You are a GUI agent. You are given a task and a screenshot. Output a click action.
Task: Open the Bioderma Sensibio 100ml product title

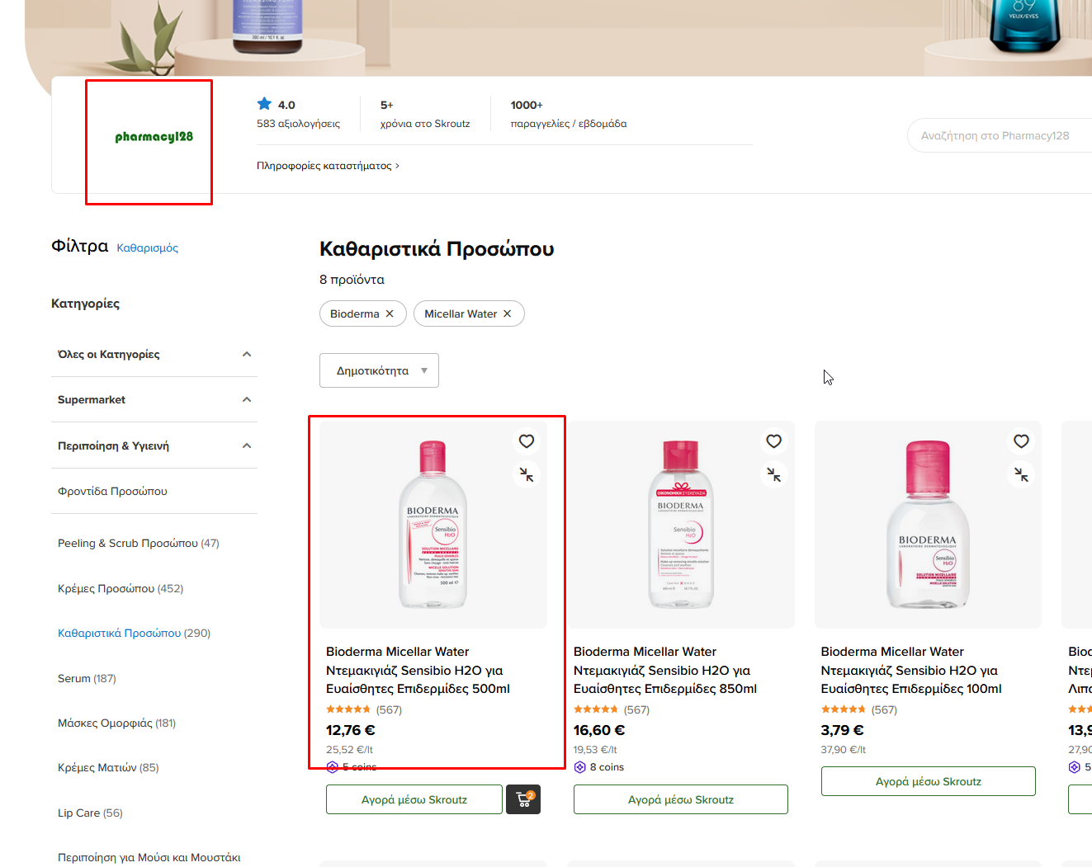pos(911,670)
